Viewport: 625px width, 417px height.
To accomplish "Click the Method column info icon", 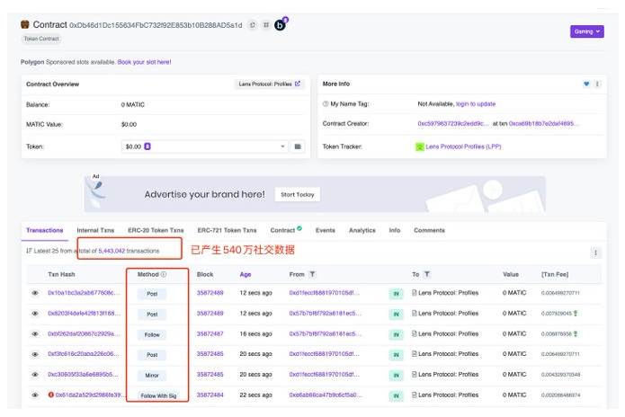I will 164,274.
